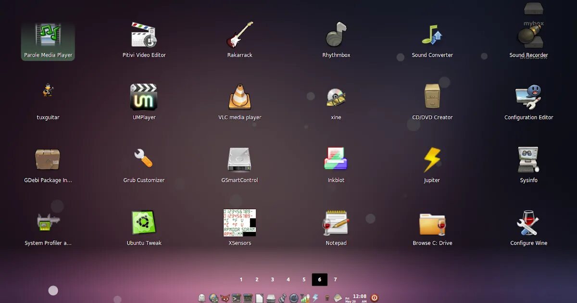This screenshot has width=577, height=303.
Task: Jump to page 5
Action: [304, 279]
